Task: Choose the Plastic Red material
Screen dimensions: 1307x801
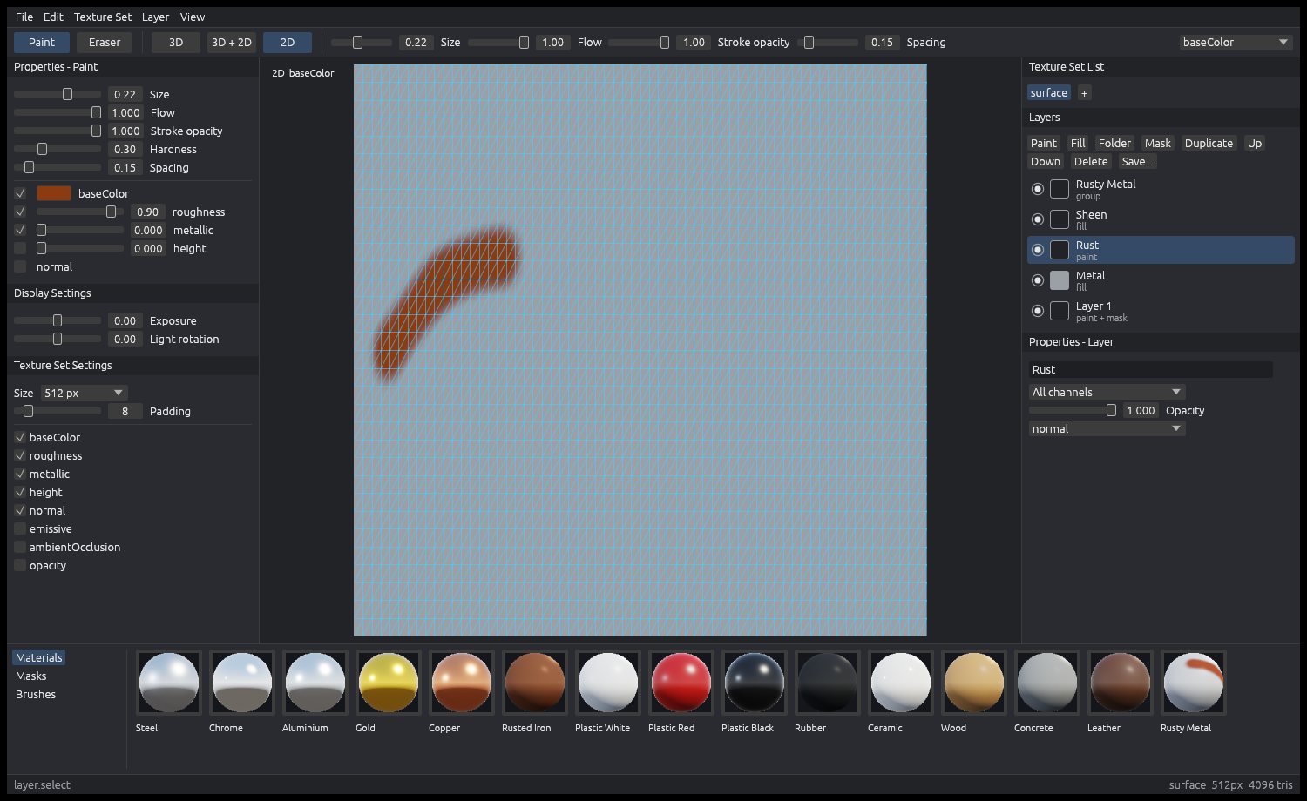Action: (x=681, y=683)
